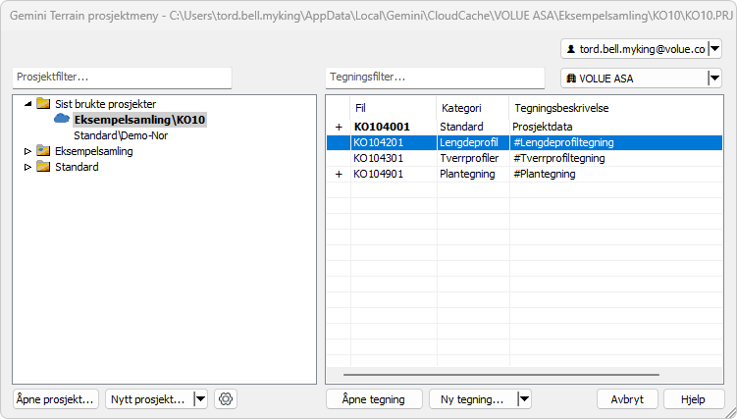Expand the Standard tree node
This screenshot has height=419, width=737.
[27, 167]
